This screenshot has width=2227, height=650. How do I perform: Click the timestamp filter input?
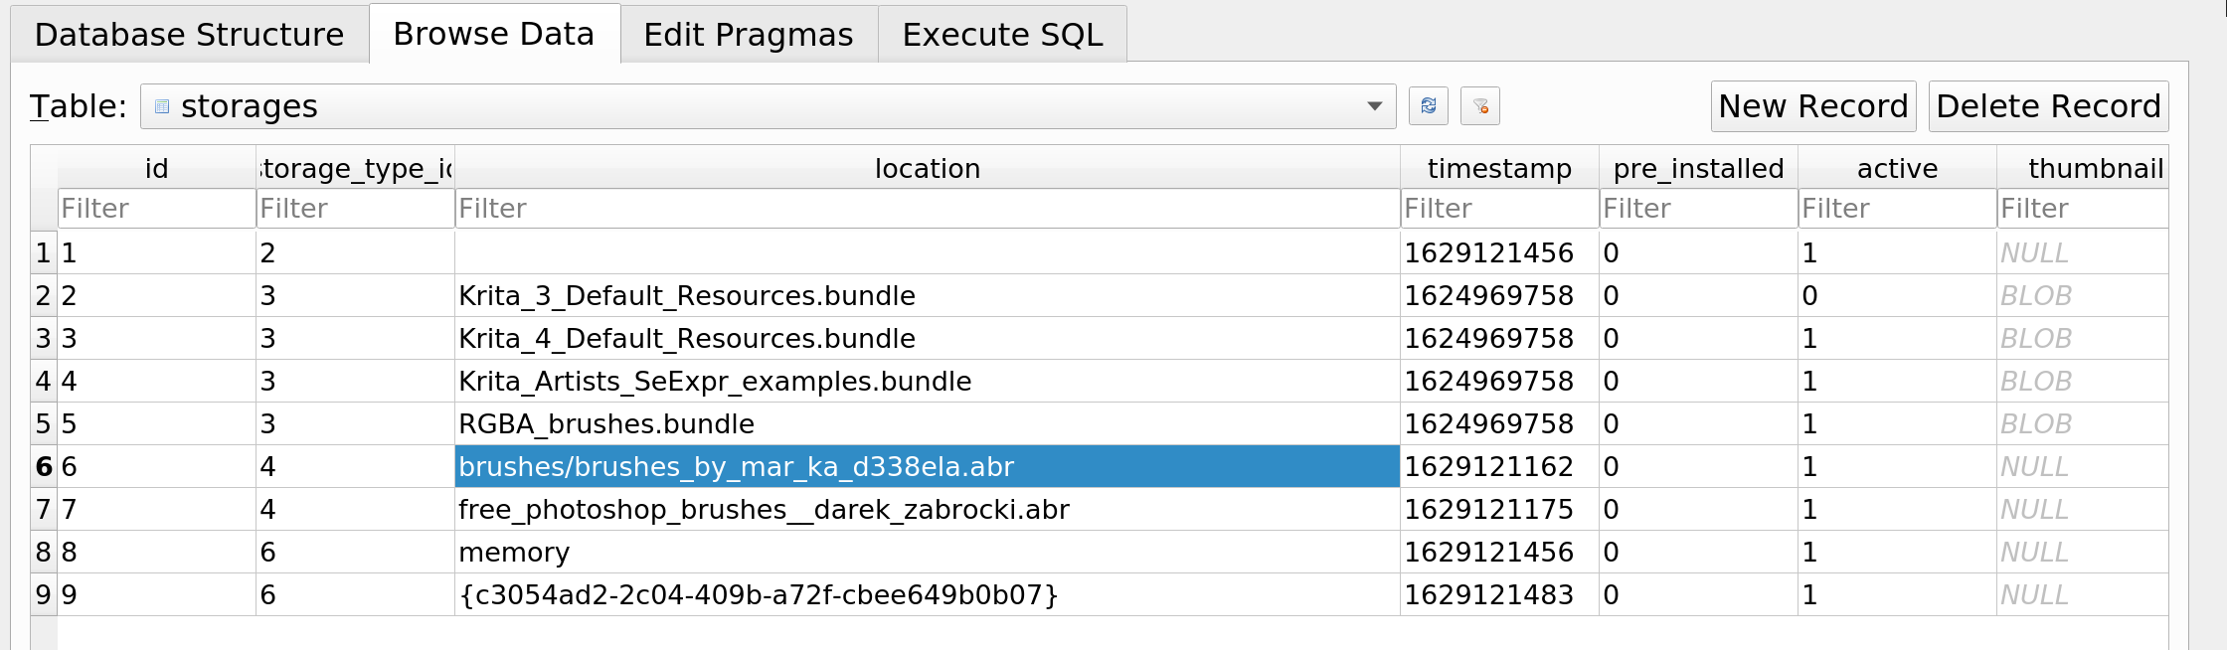click(1499, 209)
